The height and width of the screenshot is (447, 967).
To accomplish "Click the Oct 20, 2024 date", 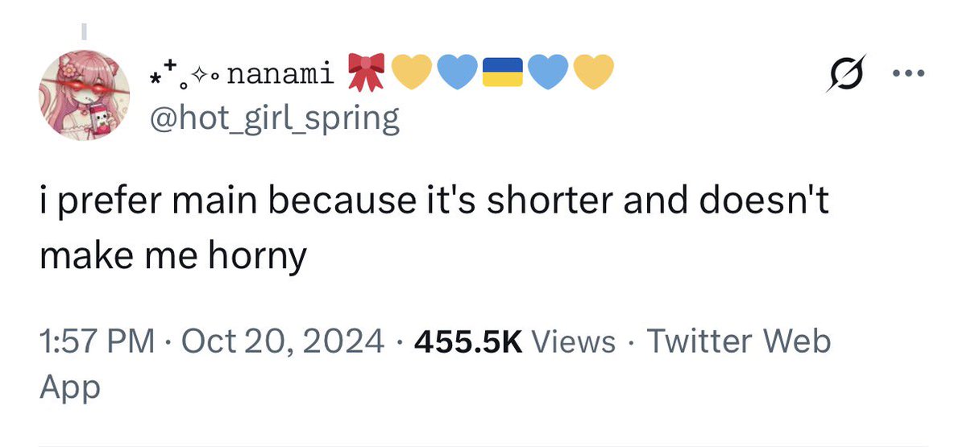I will pyautogui.click(x=283, y=342).
